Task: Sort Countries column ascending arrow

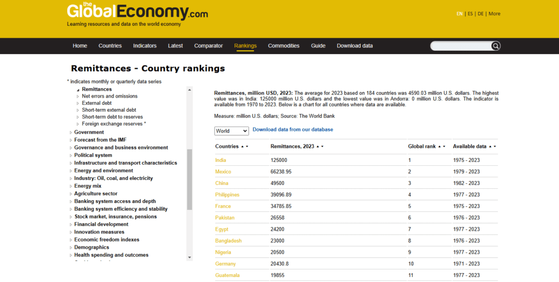Action: click(x=242, y=147)
